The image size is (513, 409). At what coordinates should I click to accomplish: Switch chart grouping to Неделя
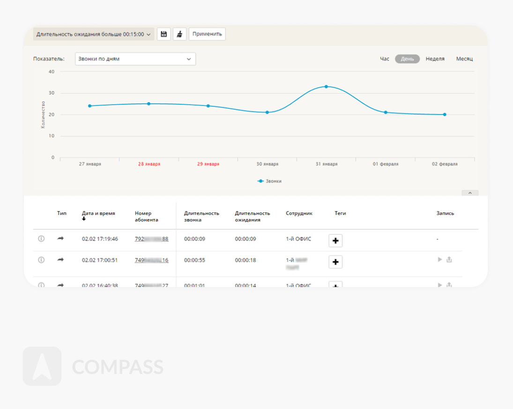coord(435,59)
